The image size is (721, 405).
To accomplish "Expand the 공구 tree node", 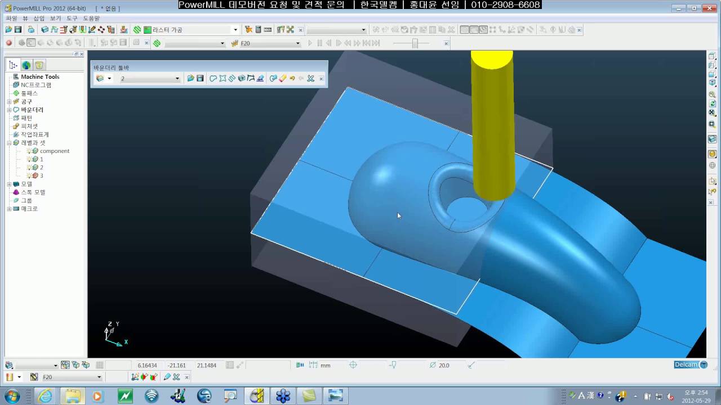I will (8, 102).
